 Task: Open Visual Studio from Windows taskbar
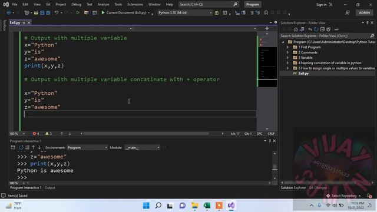[232, 206]
